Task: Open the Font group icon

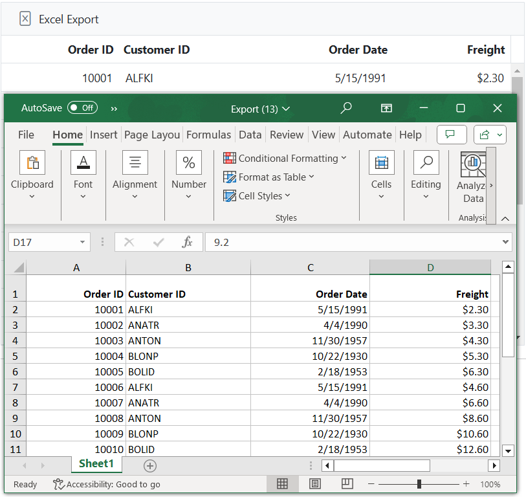Action: (x=83, y=162)
